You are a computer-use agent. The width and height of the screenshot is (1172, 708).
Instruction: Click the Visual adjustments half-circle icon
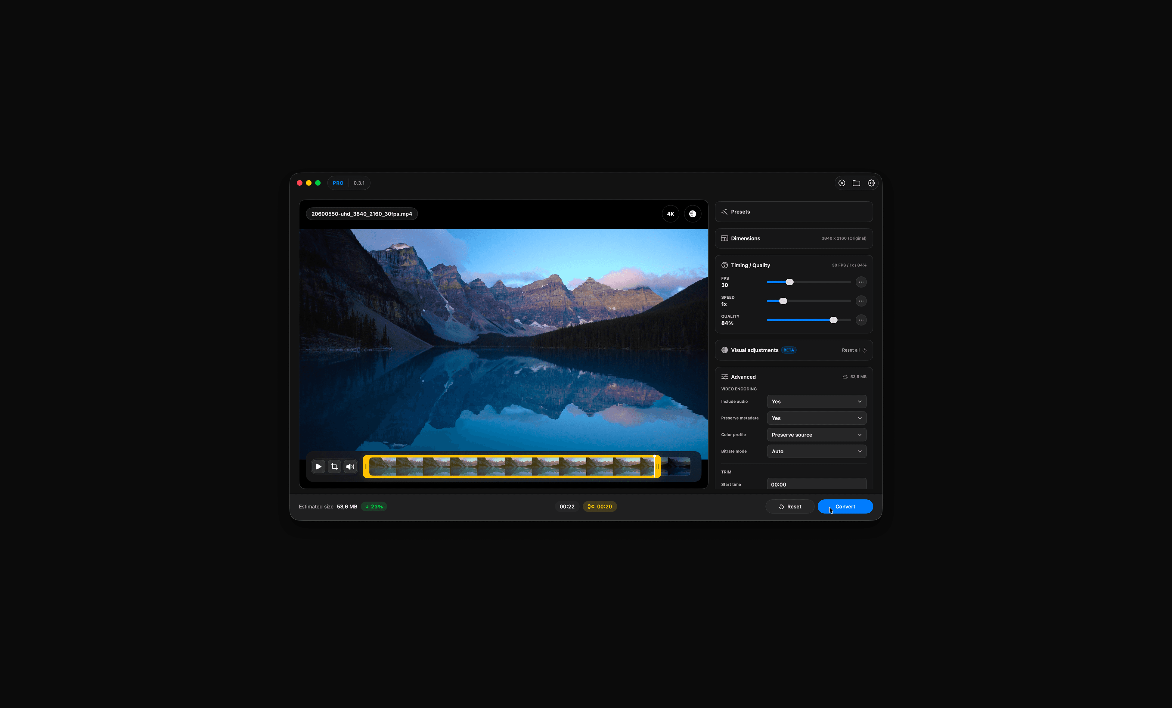coord(724,350)
